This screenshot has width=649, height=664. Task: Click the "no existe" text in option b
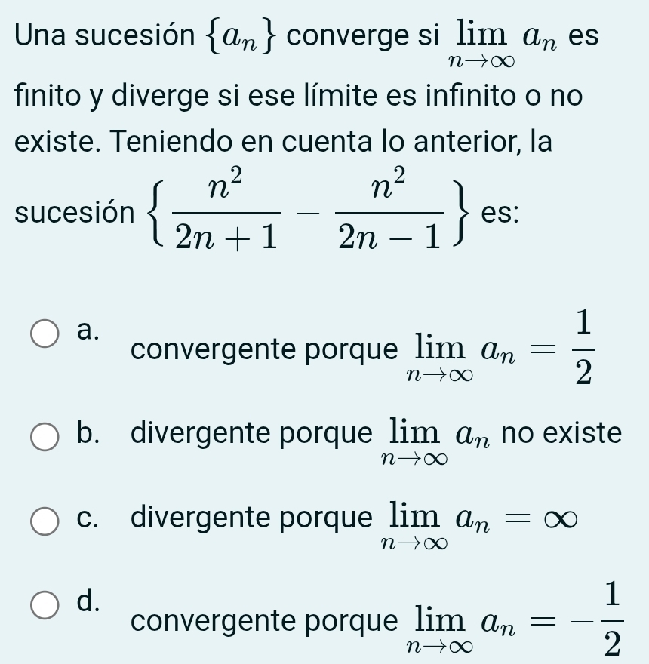(x=561, y=434)
